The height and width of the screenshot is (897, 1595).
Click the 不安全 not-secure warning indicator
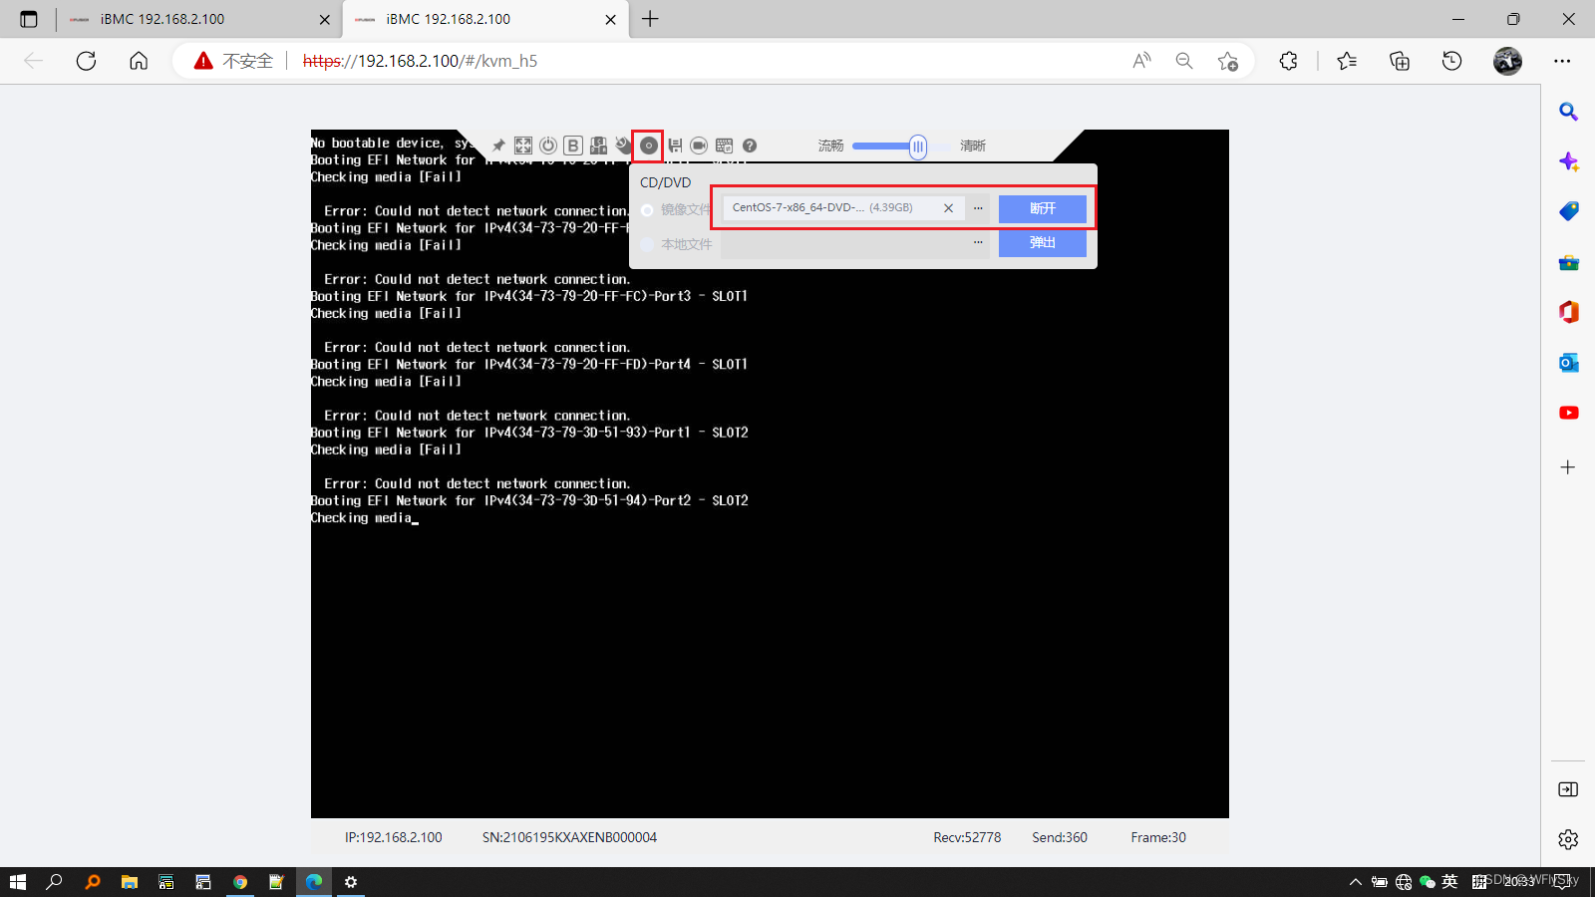tap(234, 61)
